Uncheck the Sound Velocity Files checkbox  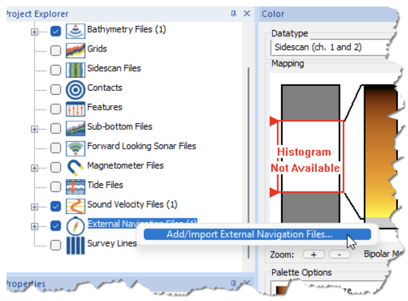click(x=56, y=206)
